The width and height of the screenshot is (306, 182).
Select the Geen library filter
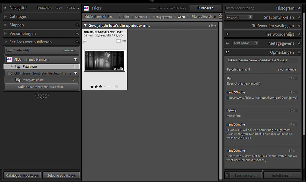click(181, 17)
